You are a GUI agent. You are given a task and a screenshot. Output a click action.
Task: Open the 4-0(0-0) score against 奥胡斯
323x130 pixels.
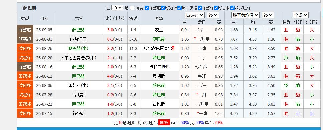pos(115,76)
